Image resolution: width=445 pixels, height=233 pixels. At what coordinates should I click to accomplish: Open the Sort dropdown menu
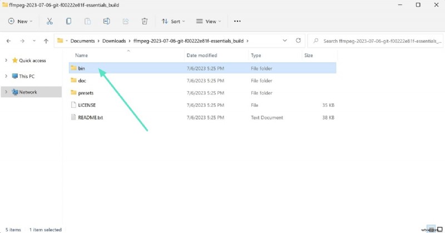point(174,21)
